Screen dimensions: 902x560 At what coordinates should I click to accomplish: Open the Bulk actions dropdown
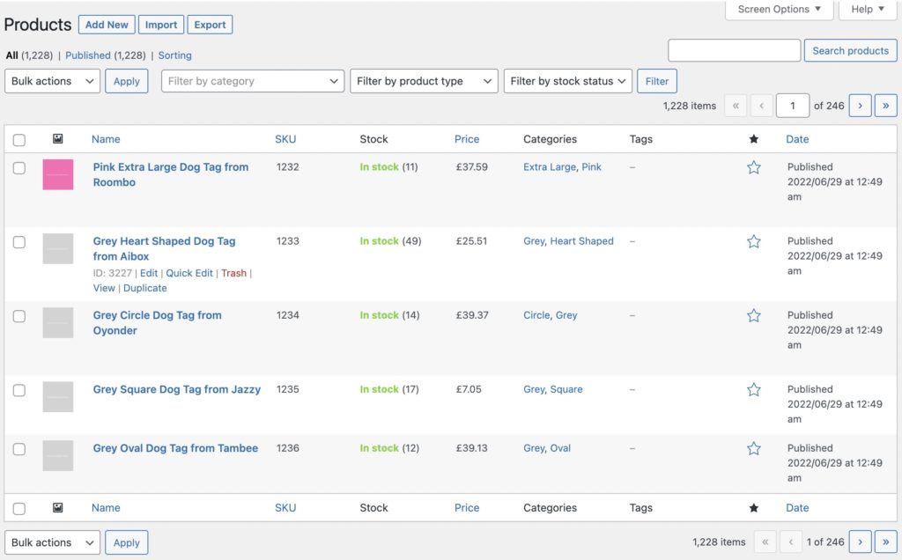point(51,80)
